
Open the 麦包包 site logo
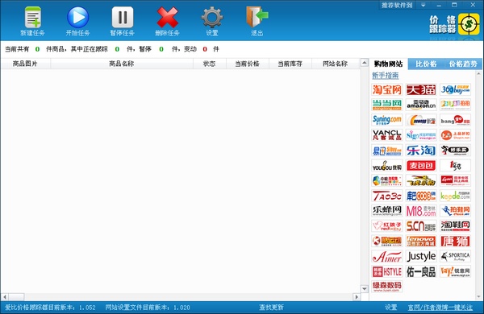point(421,166)
